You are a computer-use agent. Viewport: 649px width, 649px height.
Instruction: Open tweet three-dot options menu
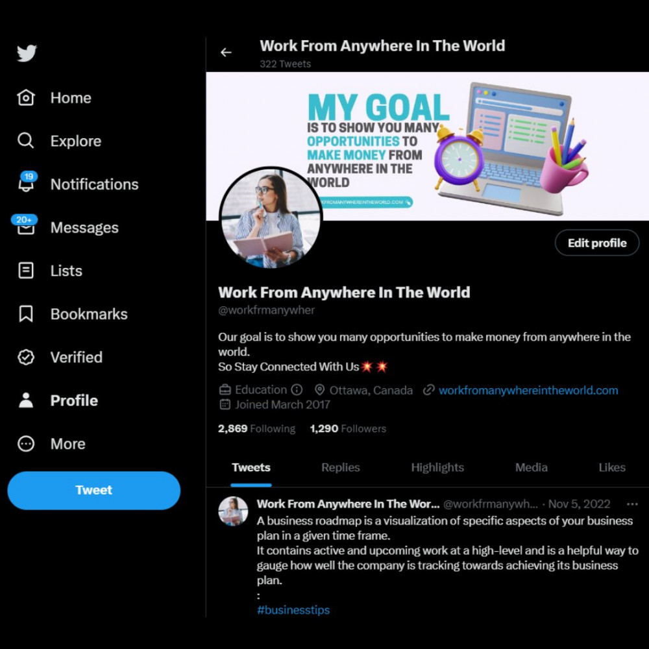pyautogui.click(x=632, y=504)
